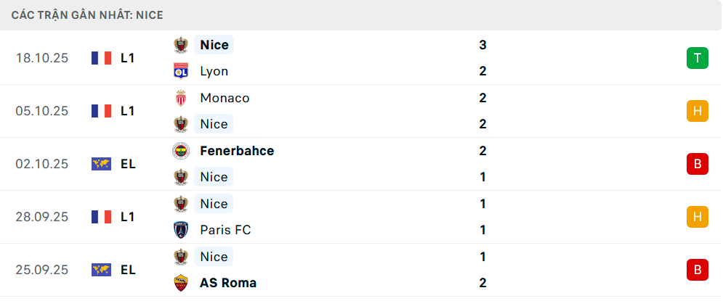Click Europa League icon in 02.10.25 row
The image size is (723, 301).
(x=101, y=164)
